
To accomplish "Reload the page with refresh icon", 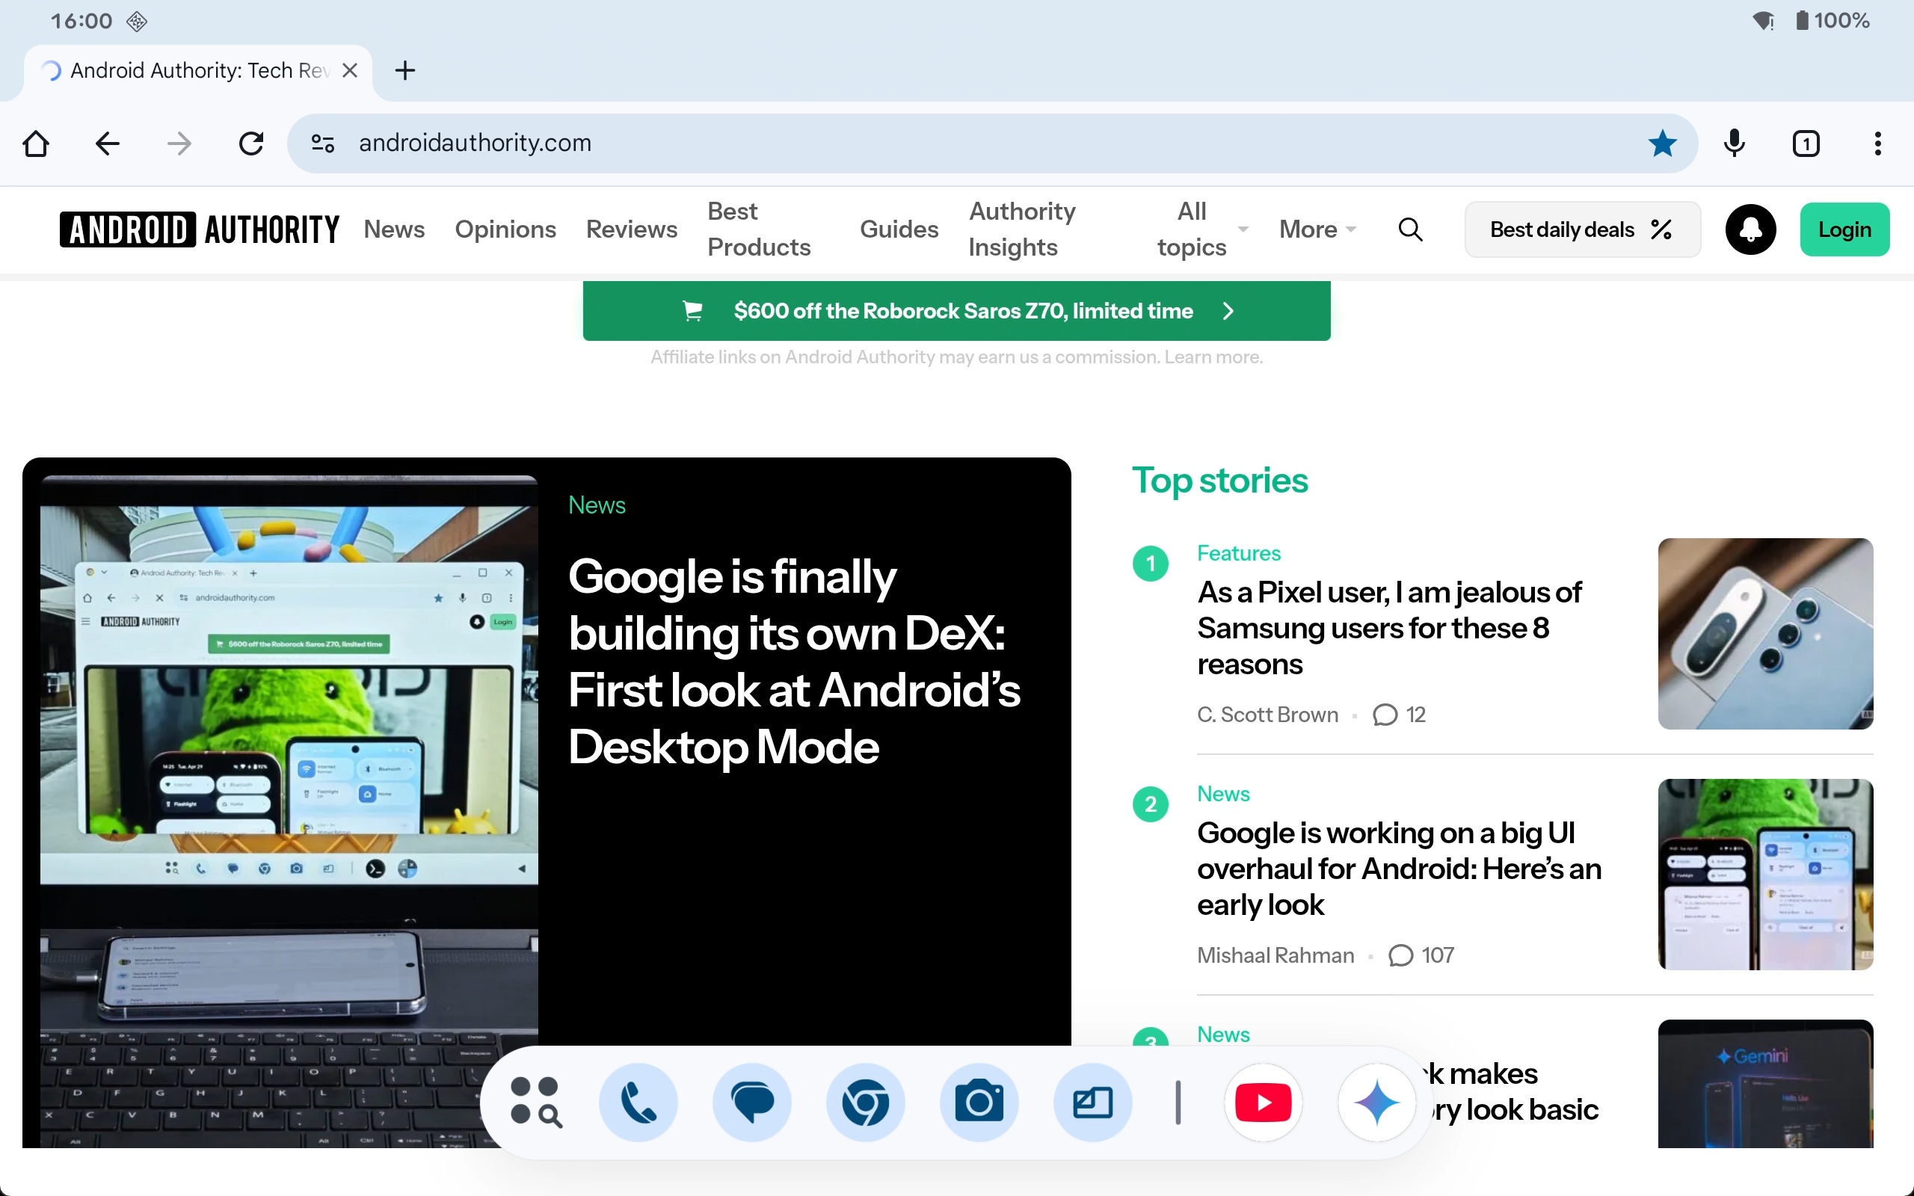I will tap(250, 144).
